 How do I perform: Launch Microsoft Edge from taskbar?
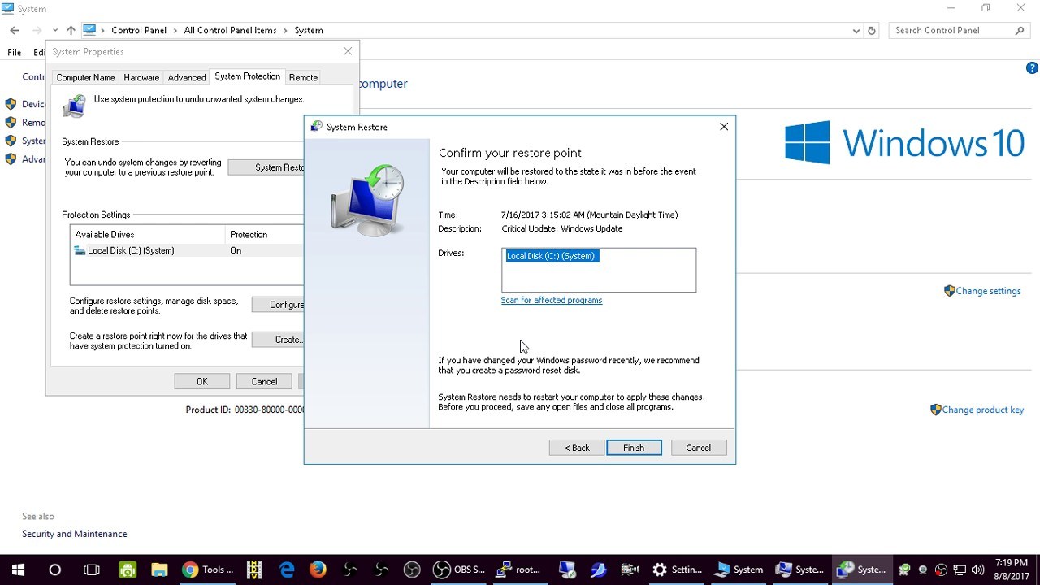(287, 570)
